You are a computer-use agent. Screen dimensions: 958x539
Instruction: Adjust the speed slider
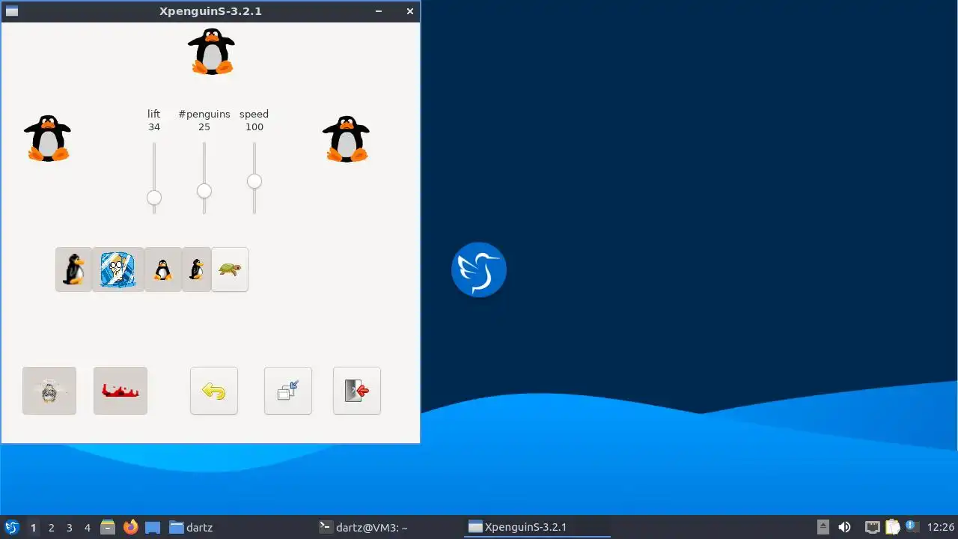(x=254, y=181)
